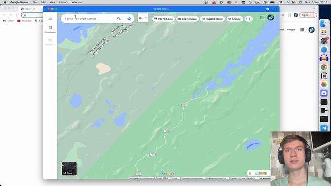Viewport: 331px width, 186px height.
Task: Open the Apple menu
Action: (x=5, y=2)
